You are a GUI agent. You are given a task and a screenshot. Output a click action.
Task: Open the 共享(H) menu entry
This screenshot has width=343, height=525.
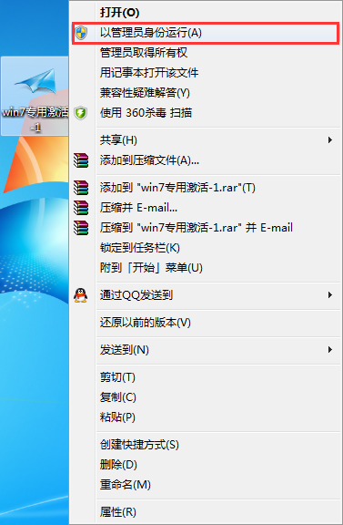pos(206,140)
